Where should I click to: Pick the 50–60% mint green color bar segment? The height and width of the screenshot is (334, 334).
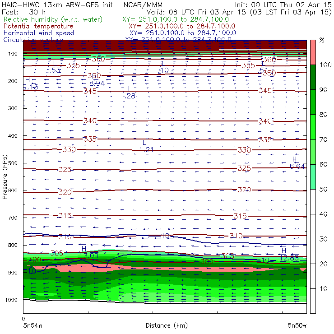tap(313, 177)
